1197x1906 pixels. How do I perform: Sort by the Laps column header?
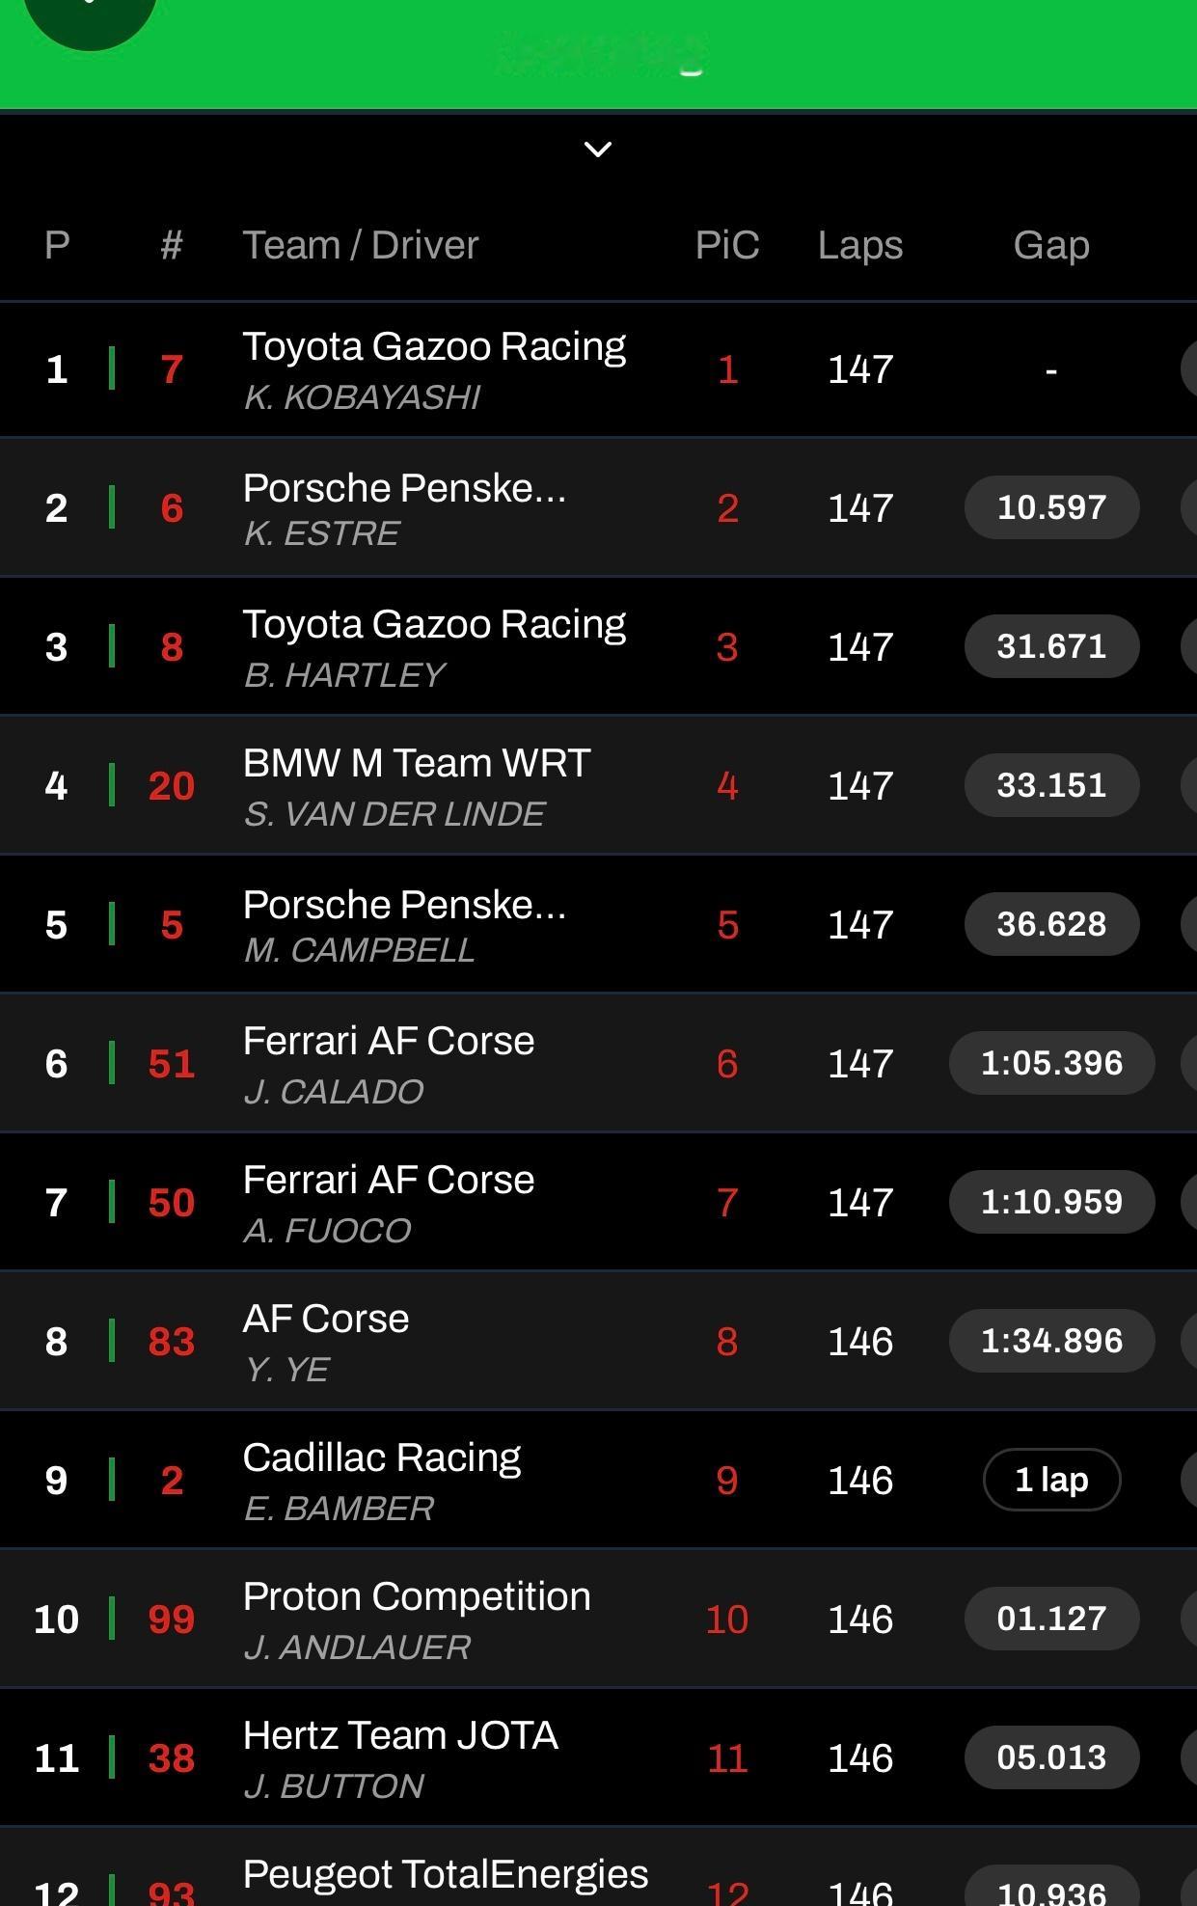[860, 246]
